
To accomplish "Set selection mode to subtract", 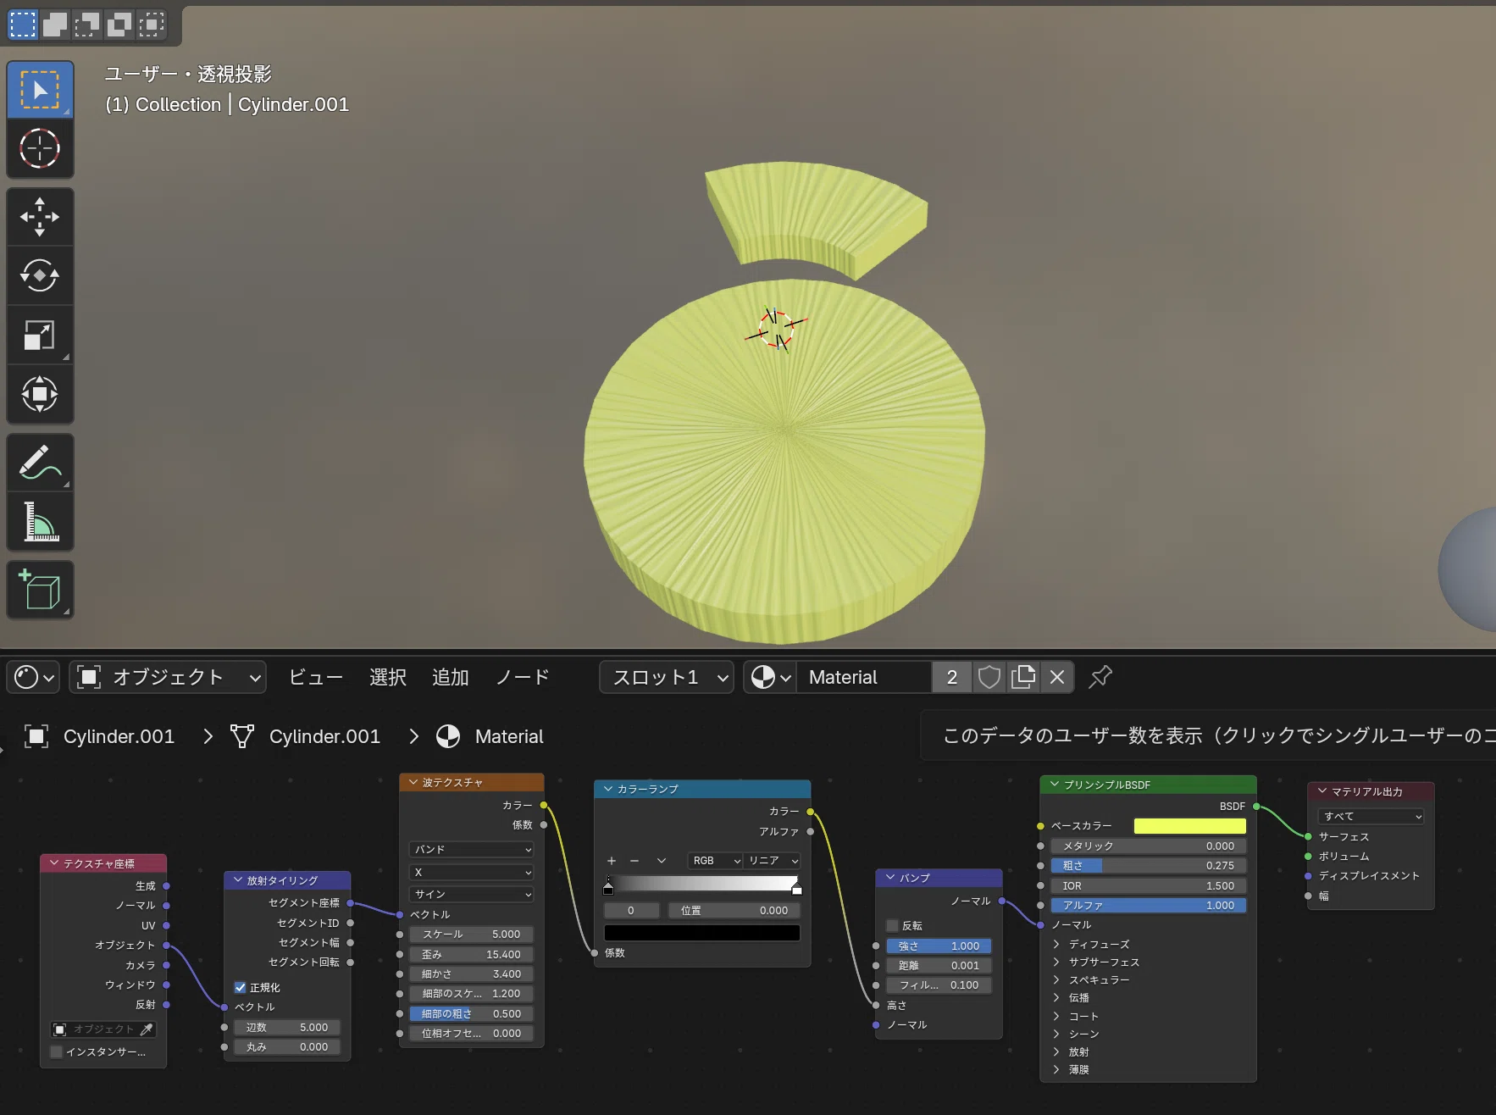I will pyautogui.click(x=87, y=25).
